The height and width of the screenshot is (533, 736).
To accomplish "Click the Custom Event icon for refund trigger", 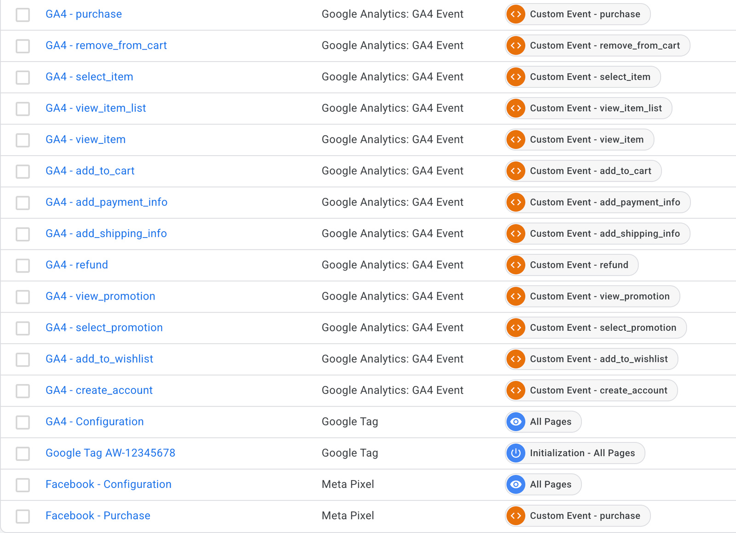I will 516,265.
